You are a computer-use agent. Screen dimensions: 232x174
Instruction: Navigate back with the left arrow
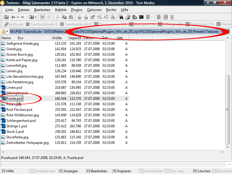click(13, 17)
